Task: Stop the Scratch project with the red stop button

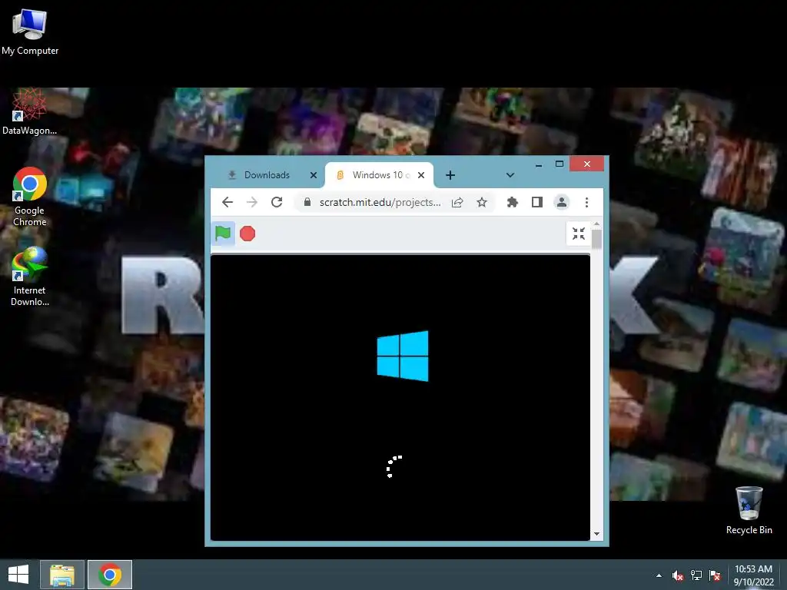Action: pyautogui.click(x=247, y=234)
